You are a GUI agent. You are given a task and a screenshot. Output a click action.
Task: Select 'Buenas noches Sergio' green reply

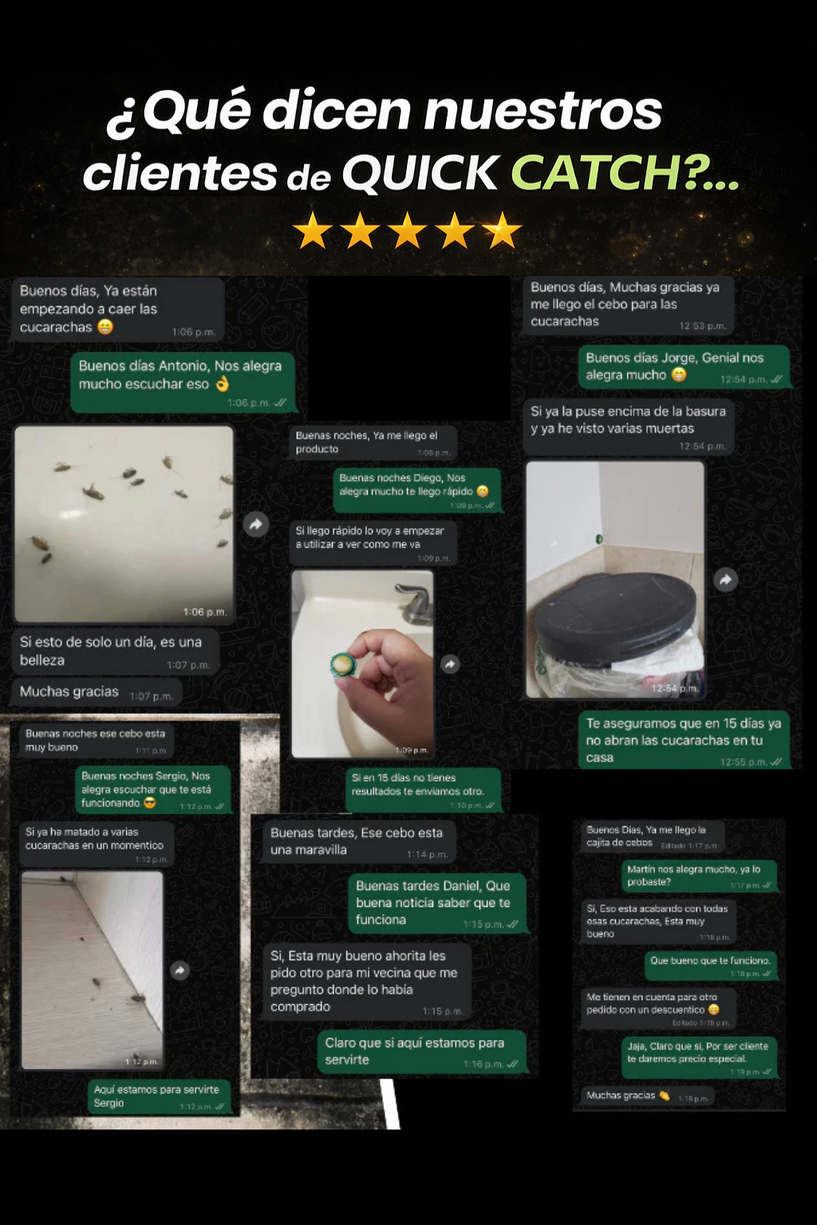pyautogui.click(x=153, y=790)
